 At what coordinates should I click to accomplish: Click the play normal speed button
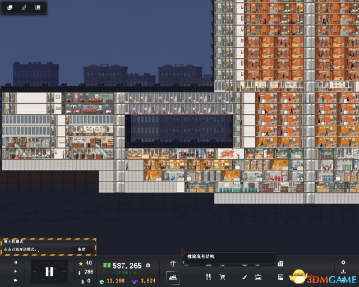coord(16,271)
